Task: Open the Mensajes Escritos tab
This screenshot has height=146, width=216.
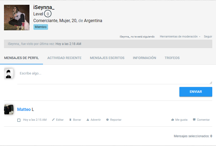Action: [107, 58]
